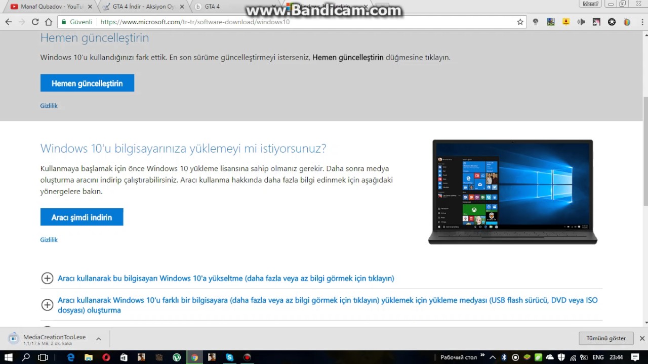Open the cyclist extension icon

click(551, 22)
